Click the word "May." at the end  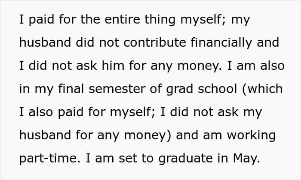(x=247, y=159)
